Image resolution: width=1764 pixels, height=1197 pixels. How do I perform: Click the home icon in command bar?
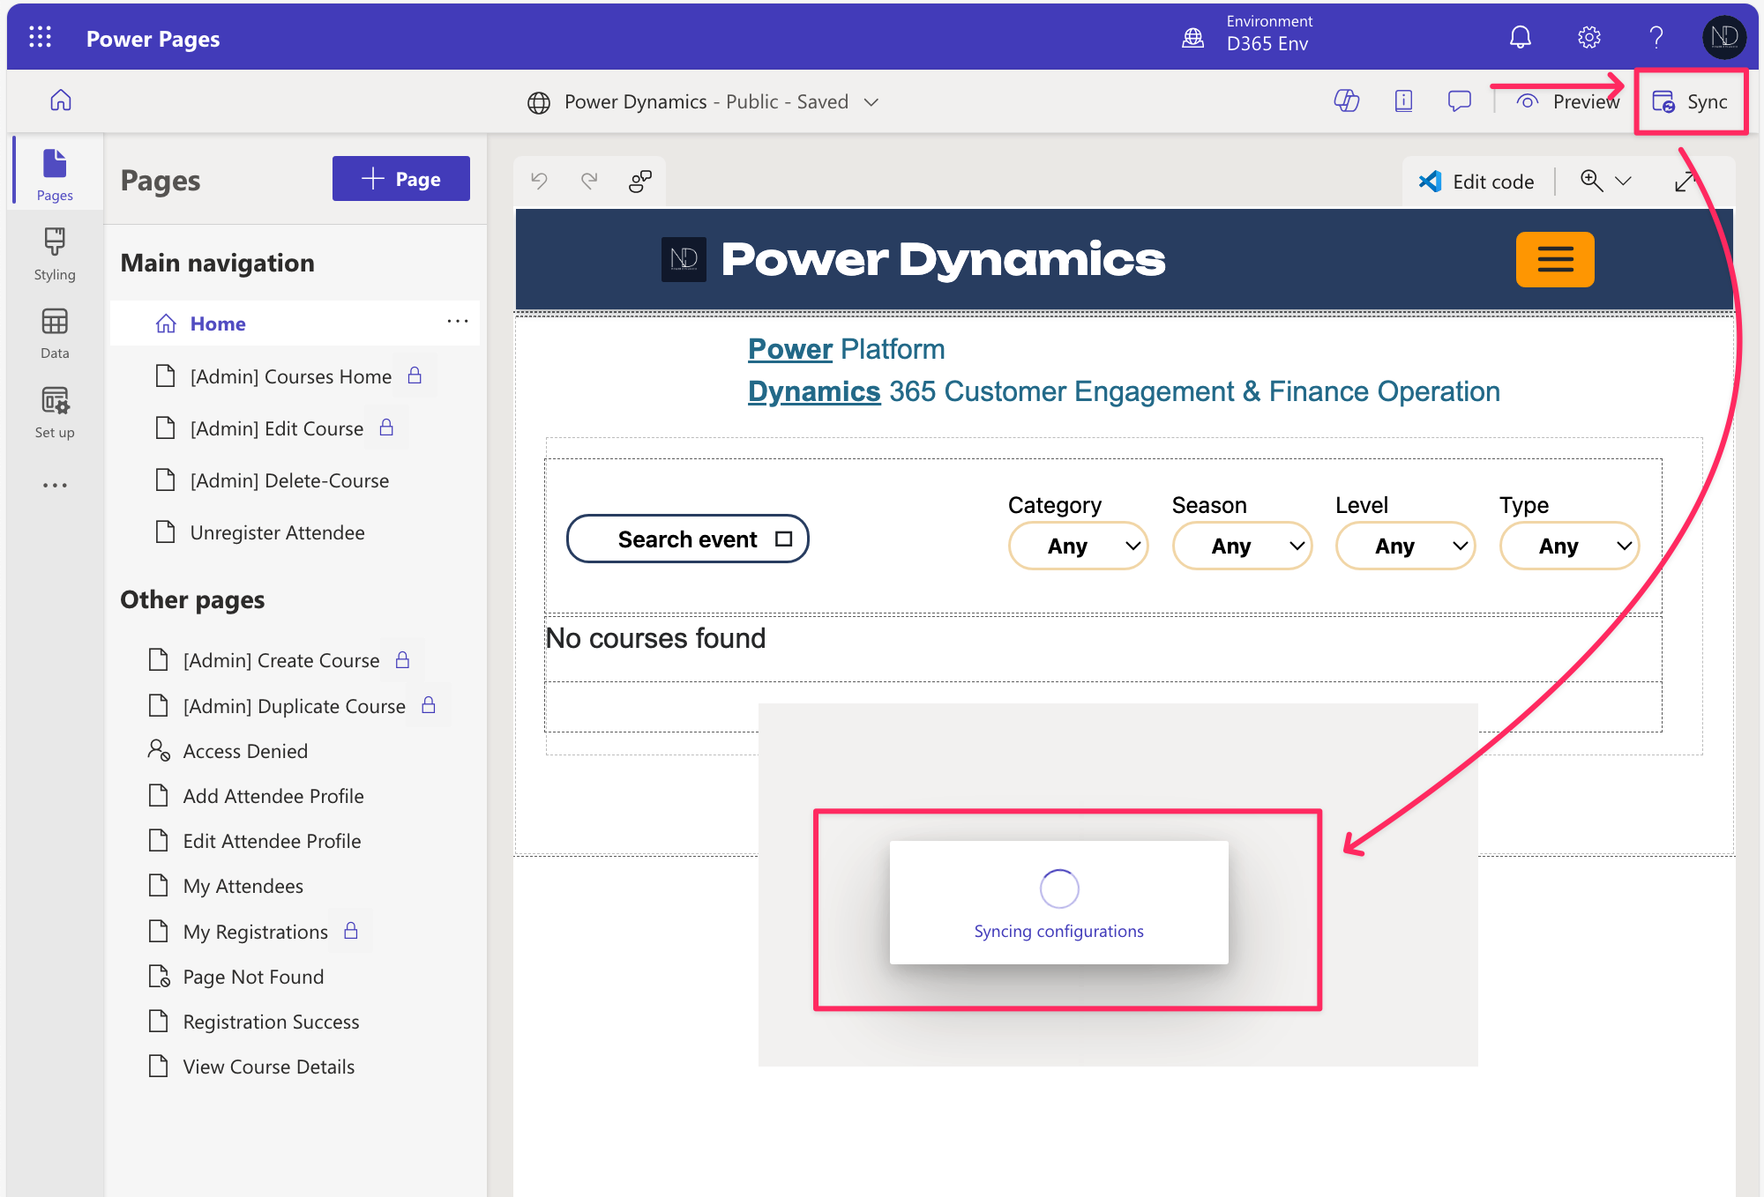click(x=61, y=100)
